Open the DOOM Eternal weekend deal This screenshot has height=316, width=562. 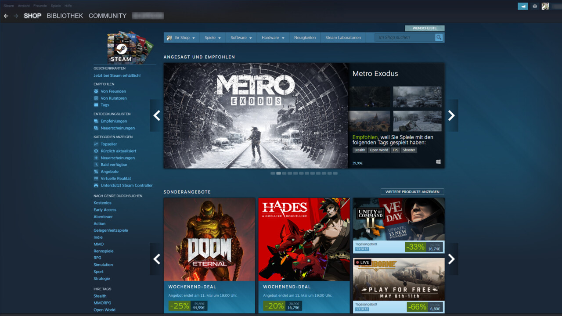[x=209, y=255]
